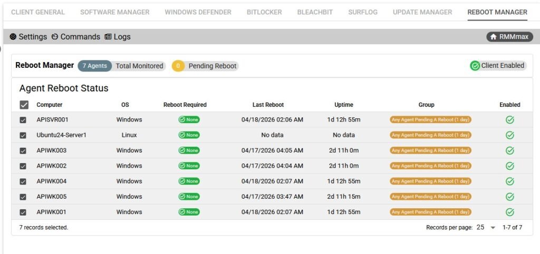Uncheck the APIWK005 row checkbox

click(23, 197)
